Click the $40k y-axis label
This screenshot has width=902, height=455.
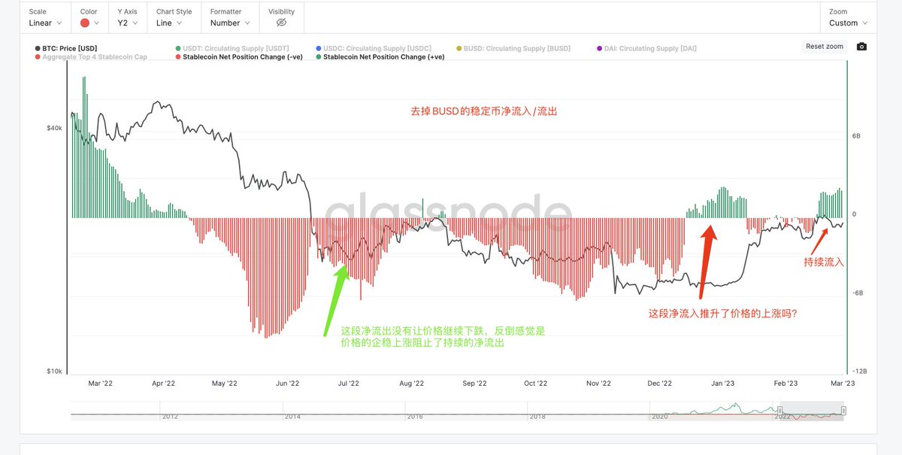click(54, 129)
